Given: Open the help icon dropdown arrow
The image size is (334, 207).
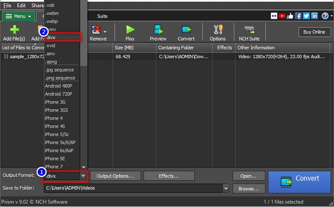Looking at the screenshot, I should [332, 16].
